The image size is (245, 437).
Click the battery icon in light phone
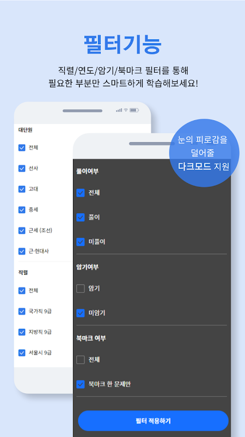click(x=134, y=110)
